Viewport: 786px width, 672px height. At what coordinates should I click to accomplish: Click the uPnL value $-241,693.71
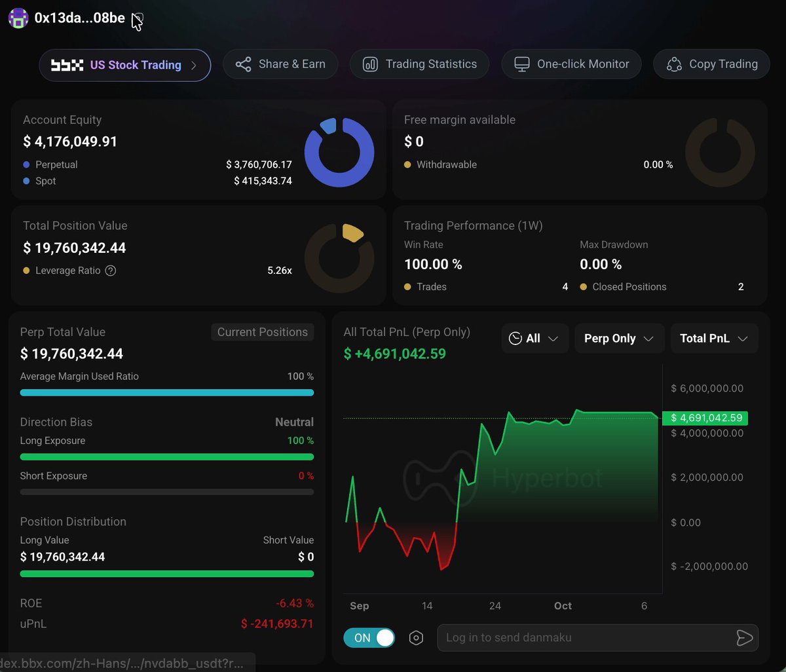[277, 624]
